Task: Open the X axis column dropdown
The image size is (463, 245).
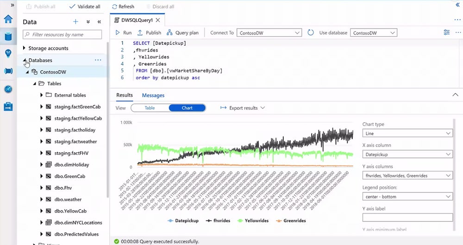Action: coord(407,154)
